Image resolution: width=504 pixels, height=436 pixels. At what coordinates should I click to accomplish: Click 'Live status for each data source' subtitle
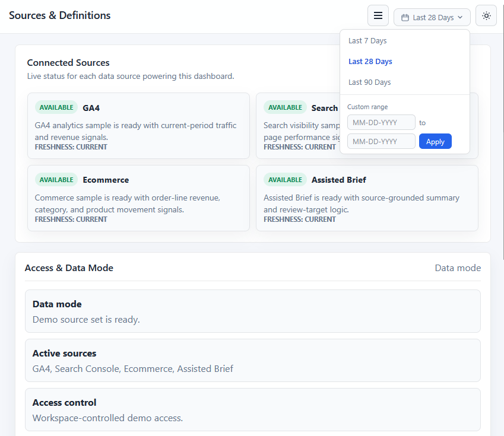tap(131, 76)
